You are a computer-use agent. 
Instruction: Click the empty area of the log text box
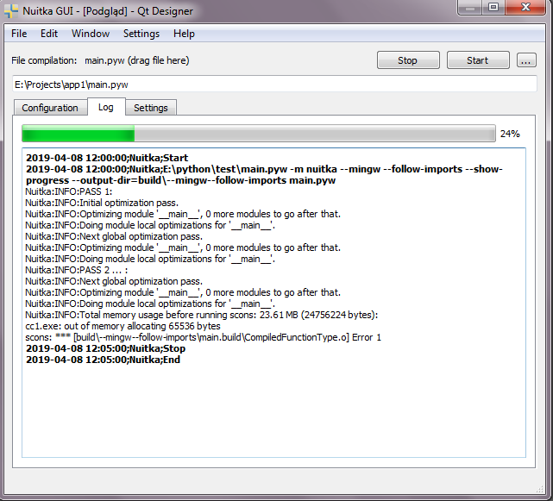point(273,412)
